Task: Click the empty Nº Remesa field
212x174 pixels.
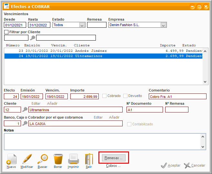Action: coord(177,110)
